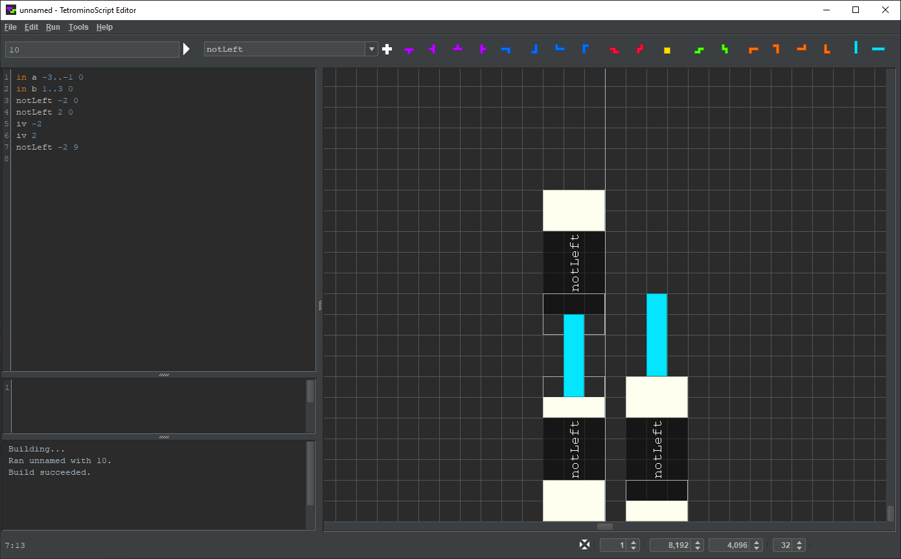
Task: Decrease the grid size spinner showing 32
Action: point(799,548)
